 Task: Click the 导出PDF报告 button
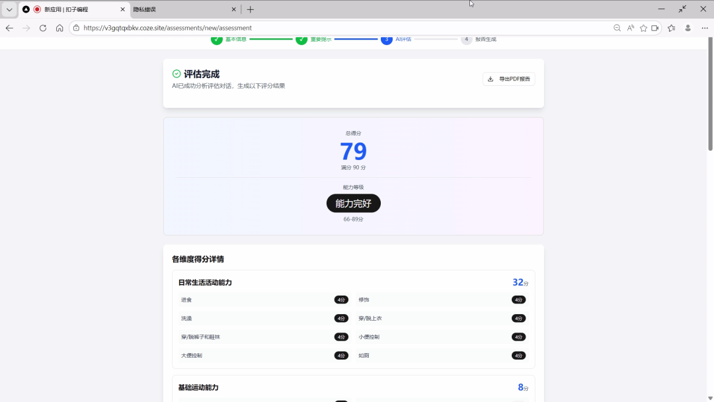click(508, 79)
